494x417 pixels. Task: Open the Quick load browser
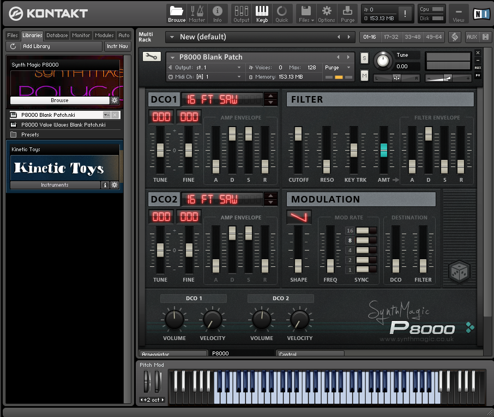[282, 14]
